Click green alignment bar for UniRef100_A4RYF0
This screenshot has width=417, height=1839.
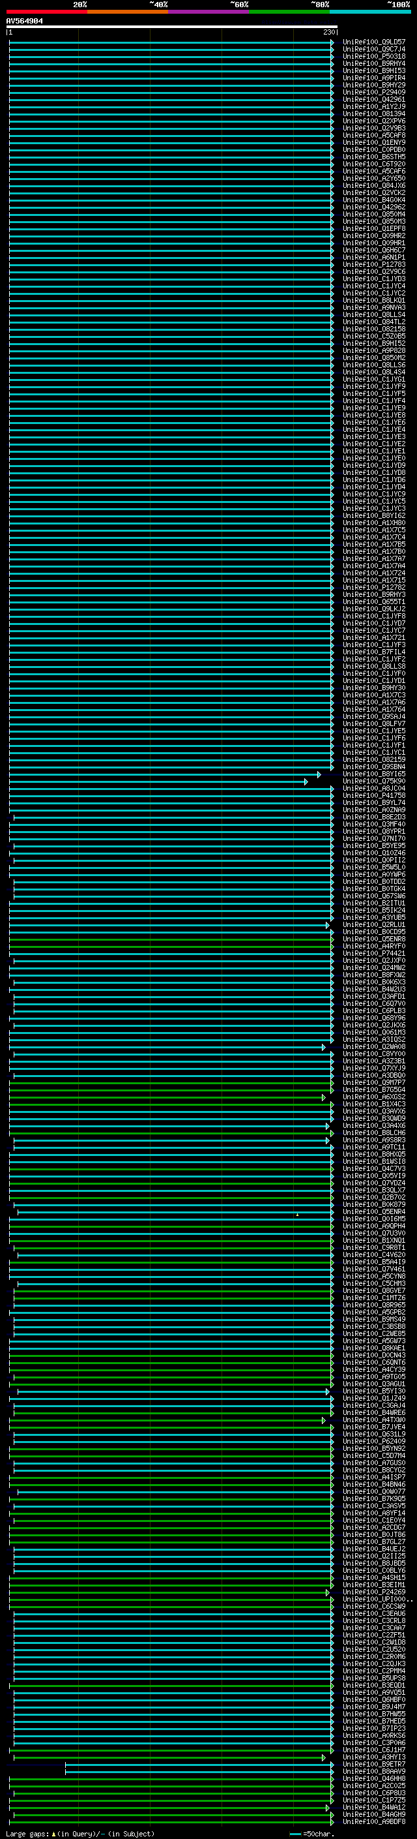(171, 947)
